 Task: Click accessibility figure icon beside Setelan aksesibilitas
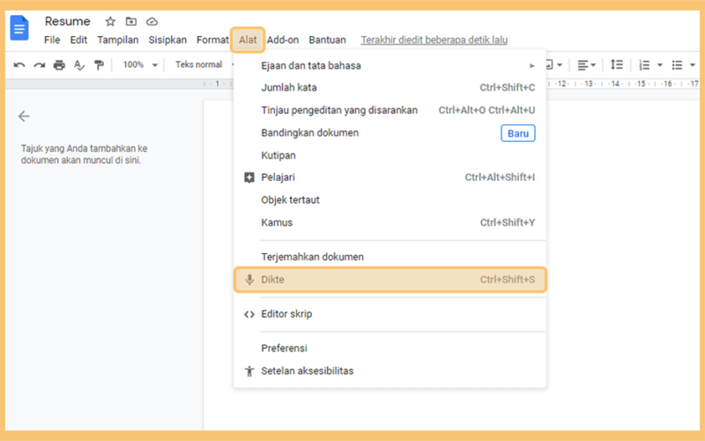point(249,371)
